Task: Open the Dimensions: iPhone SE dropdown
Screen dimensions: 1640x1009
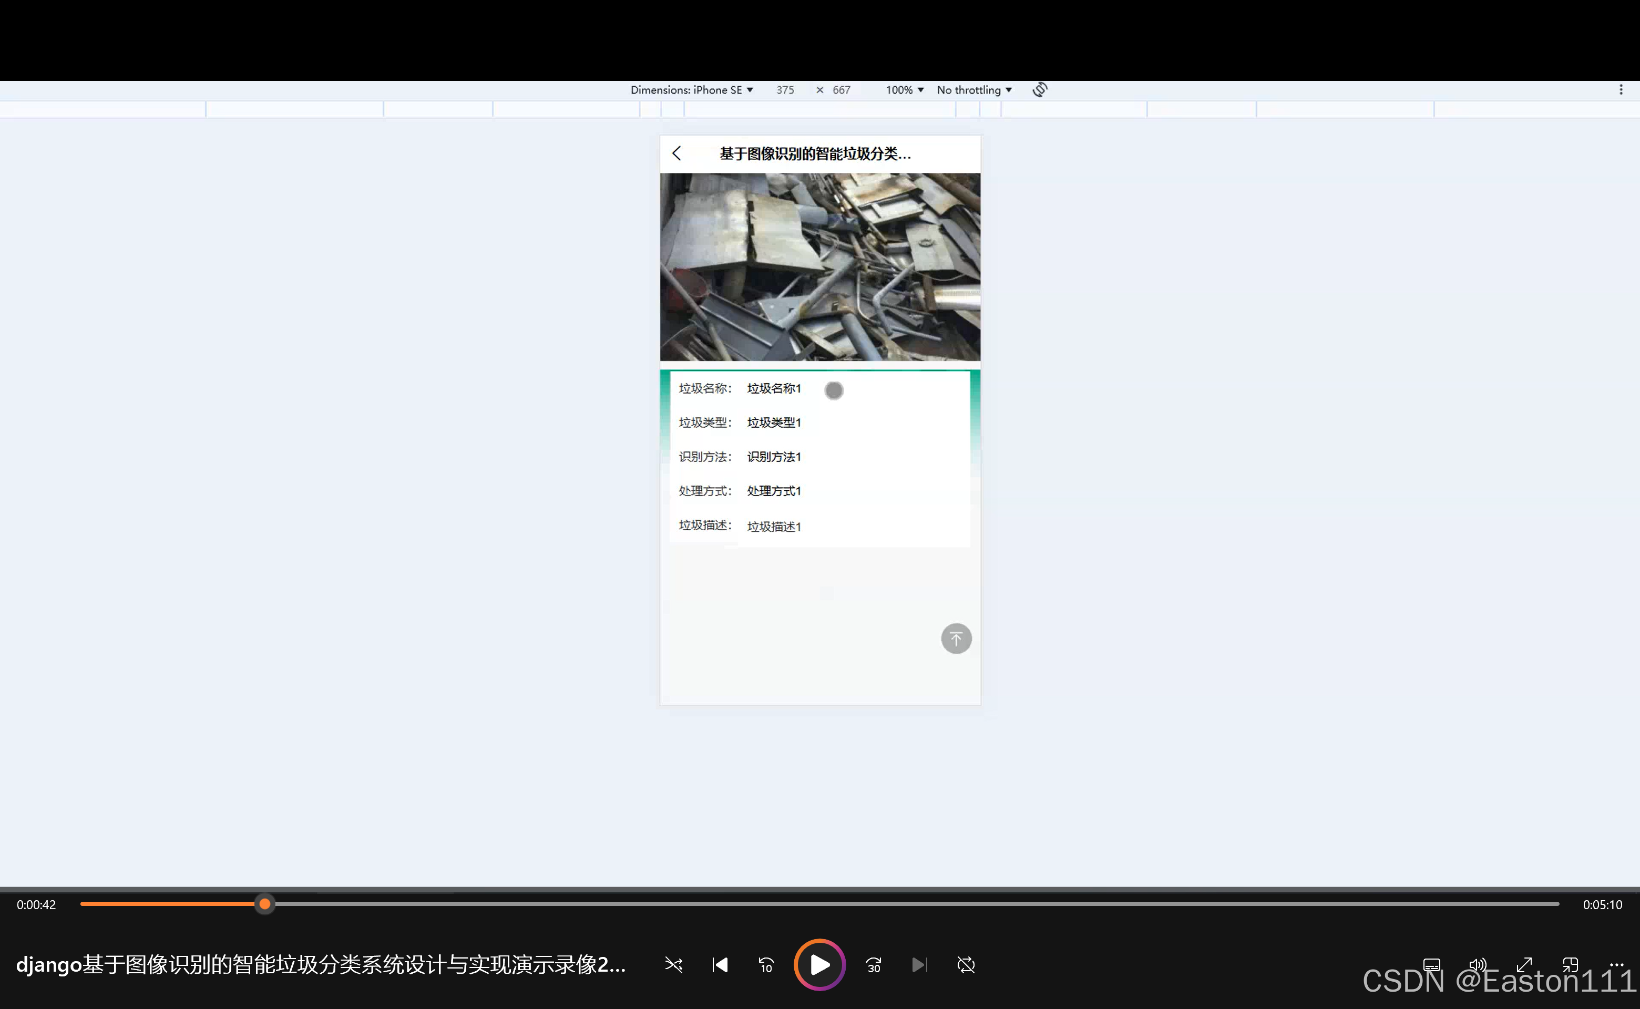Action: click(692, 90)
